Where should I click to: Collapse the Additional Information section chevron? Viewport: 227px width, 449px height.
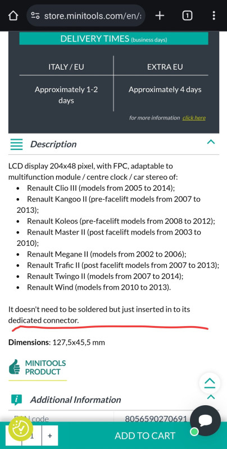[211, 397]
